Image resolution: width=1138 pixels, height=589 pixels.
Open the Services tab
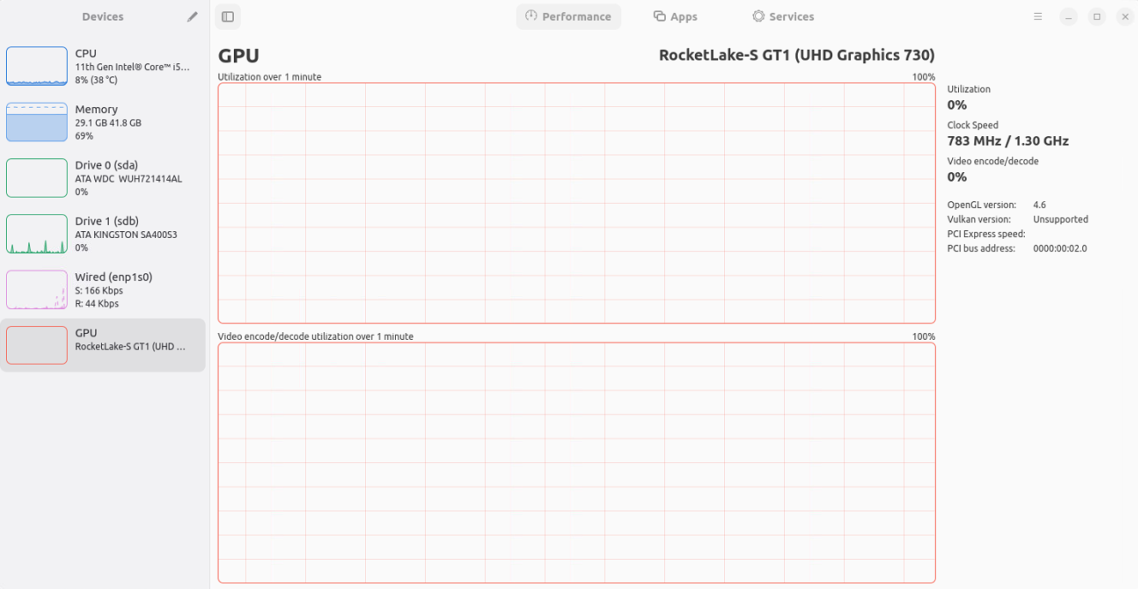783,16
